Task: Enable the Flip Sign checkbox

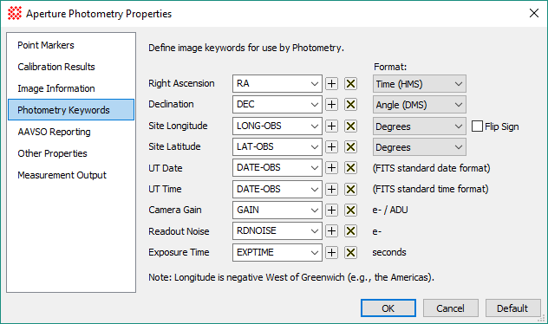Action: pyautogui.click(x=478, y=126)
